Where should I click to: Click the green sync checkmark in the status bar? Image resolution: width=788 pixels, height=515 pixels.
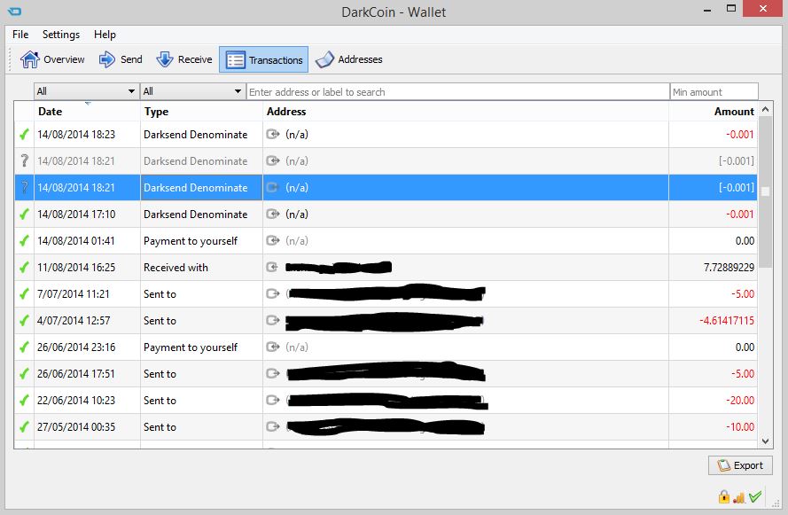pos(755,496)
